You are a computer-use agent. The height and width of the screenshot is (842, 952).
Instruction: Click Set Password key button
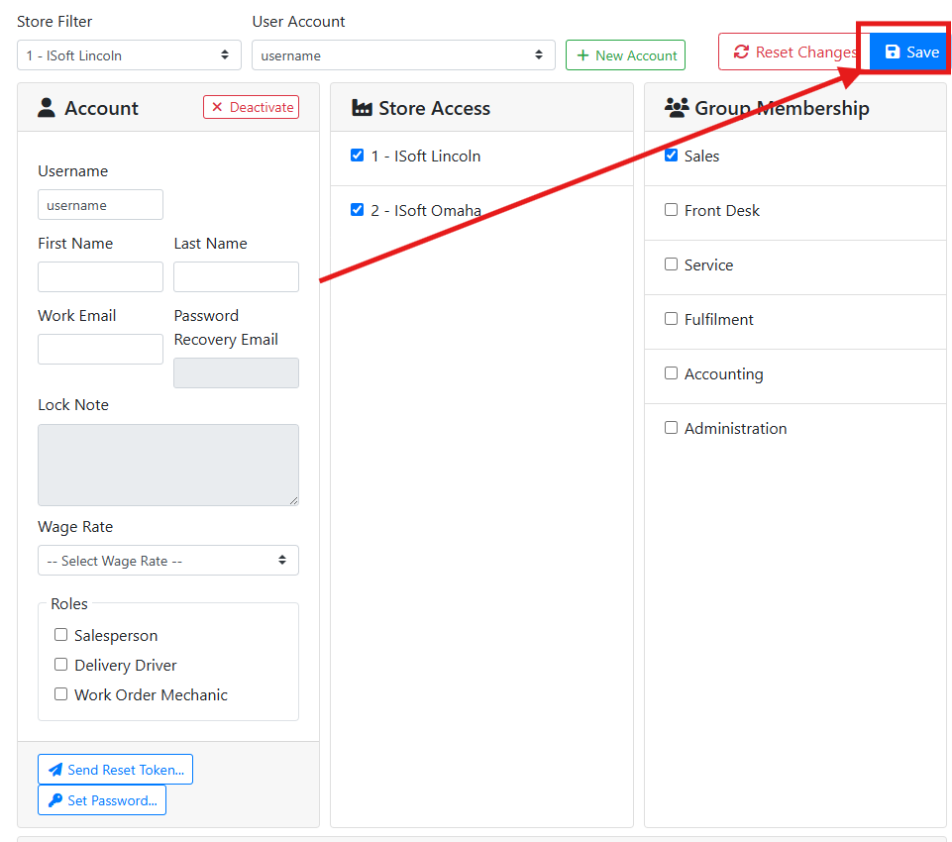[102, 800]
